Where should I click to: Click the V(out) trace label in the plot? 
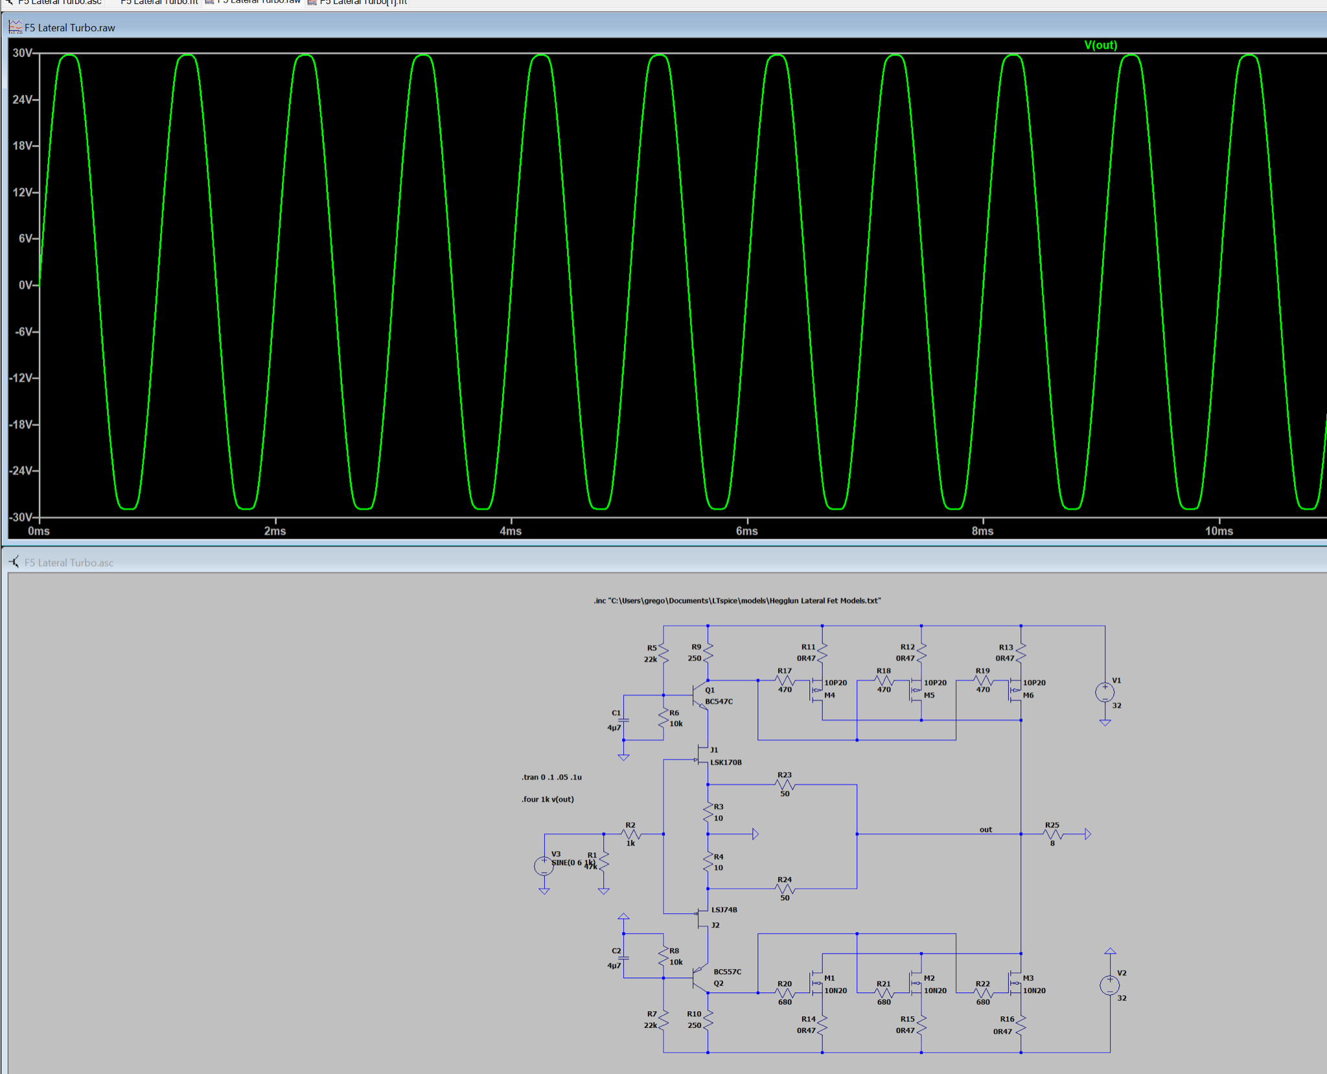1100,45
